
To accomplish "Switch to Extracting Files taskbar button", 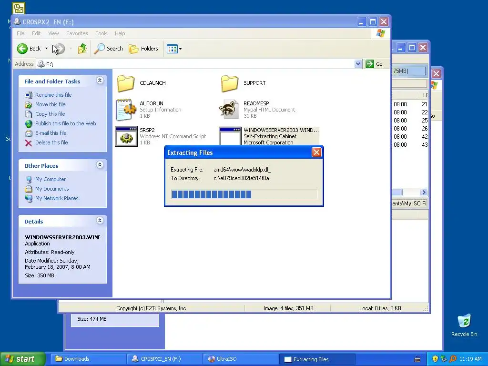I will pos(317,359).
